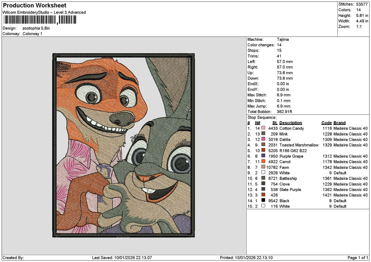
Task: Click the stitch count 10782
Action: [x=272, y=167]
